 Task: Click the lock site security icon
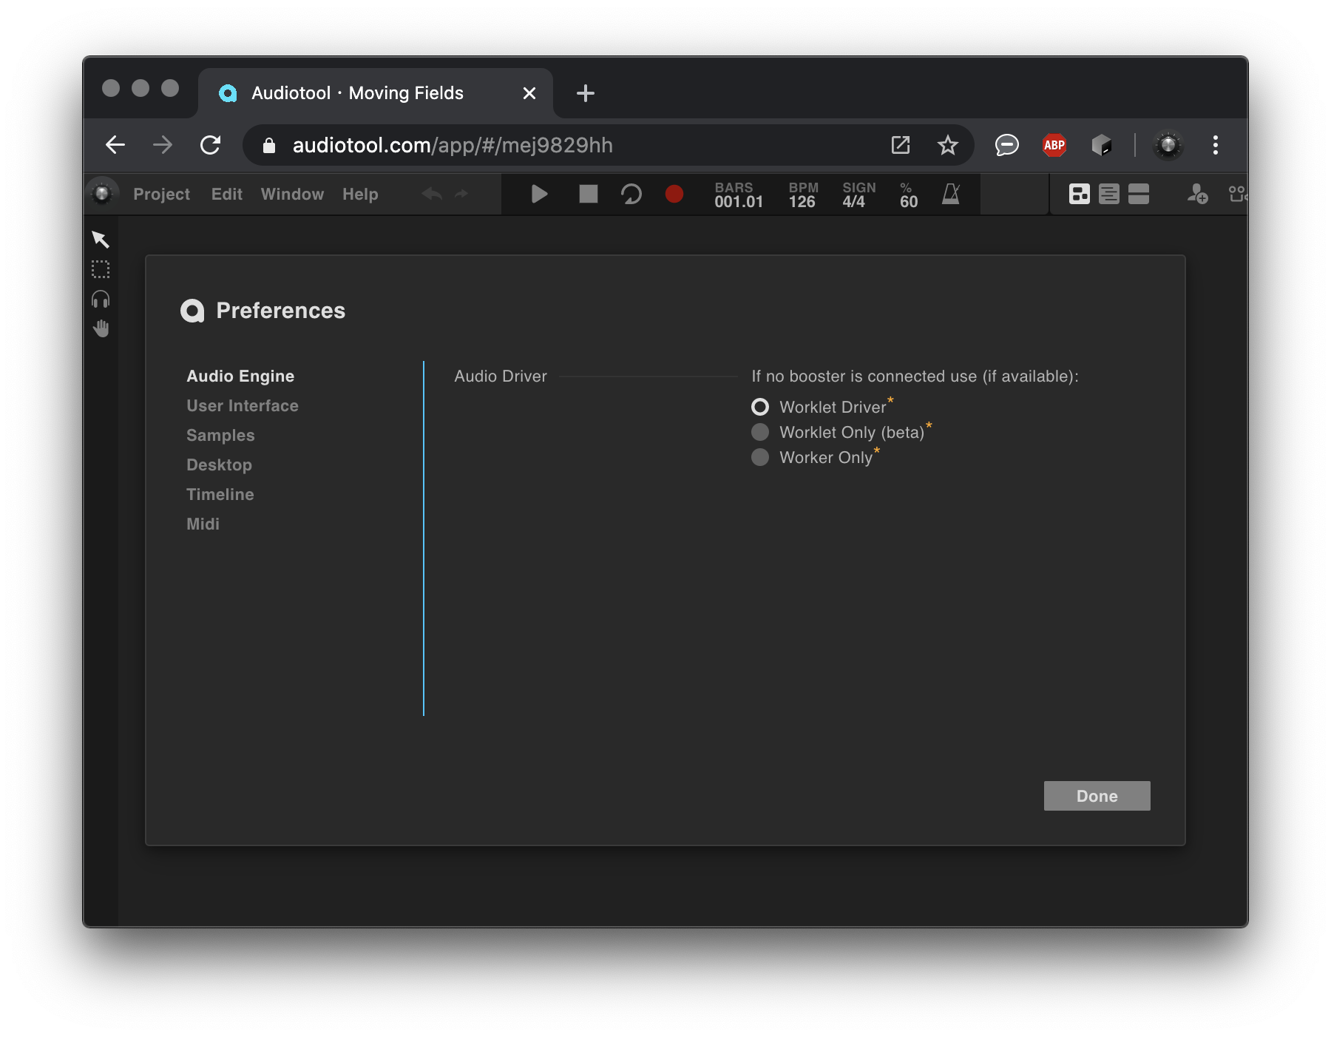(x=269, y=145)
